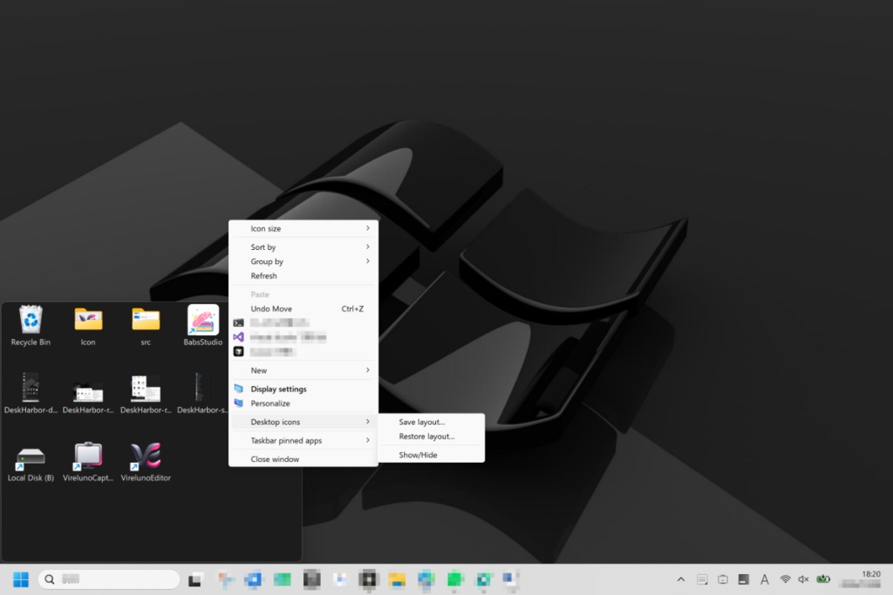Image resolution: width=893 pixels, height=595 pixels.
Task: Expand the Icon size submenu arrow
Action: click(368, 228)
